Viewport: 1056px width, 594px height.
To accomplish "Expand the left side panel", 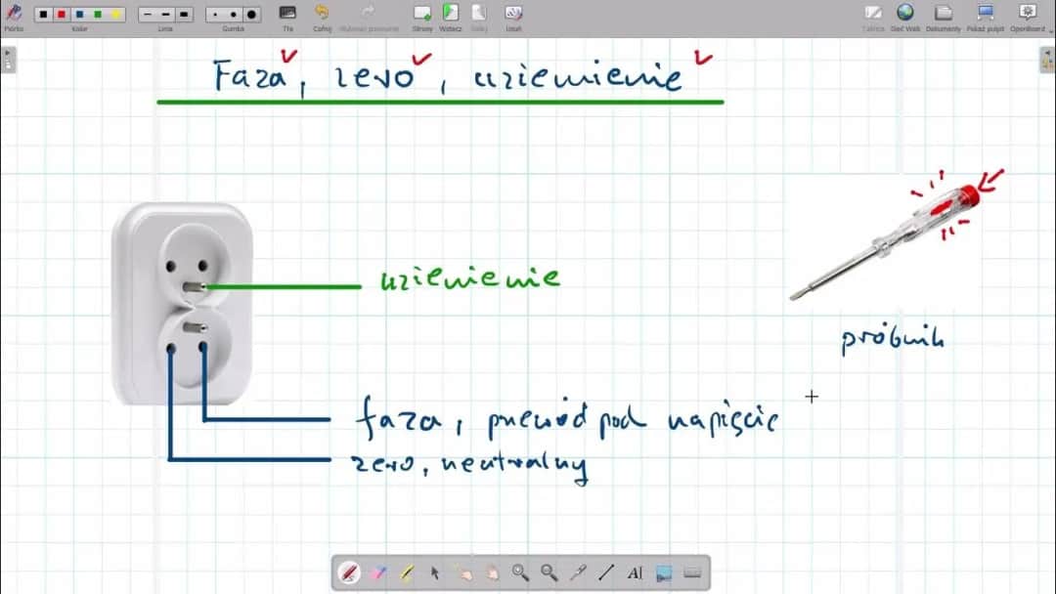I will pos(8,59).
